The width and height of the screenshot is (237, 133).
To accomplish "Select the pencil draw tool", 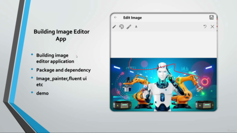I will (x=114, y=27).
